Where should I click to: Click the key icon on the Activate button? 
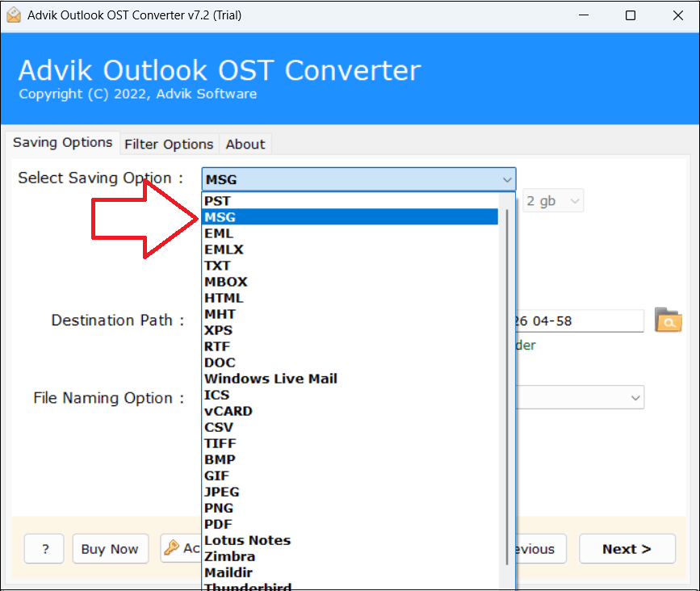point(172,548)
